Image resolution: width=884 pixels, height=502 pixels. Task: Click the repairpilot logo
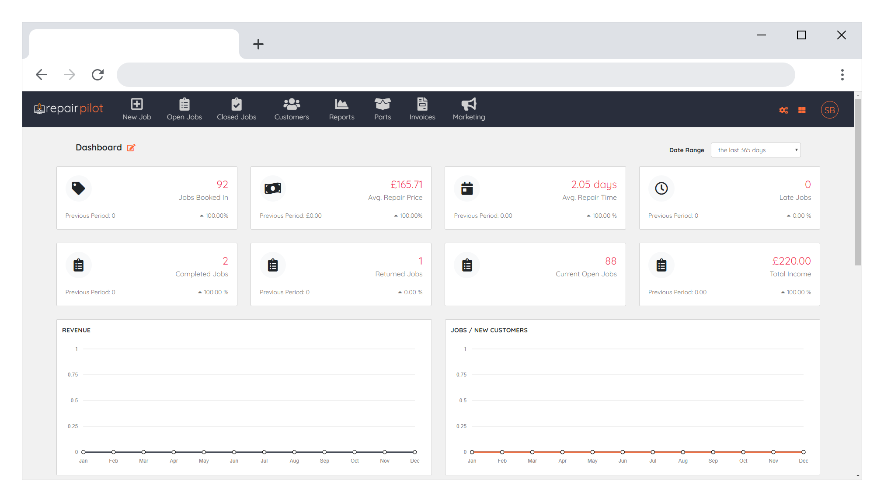[x=69, y=108]
